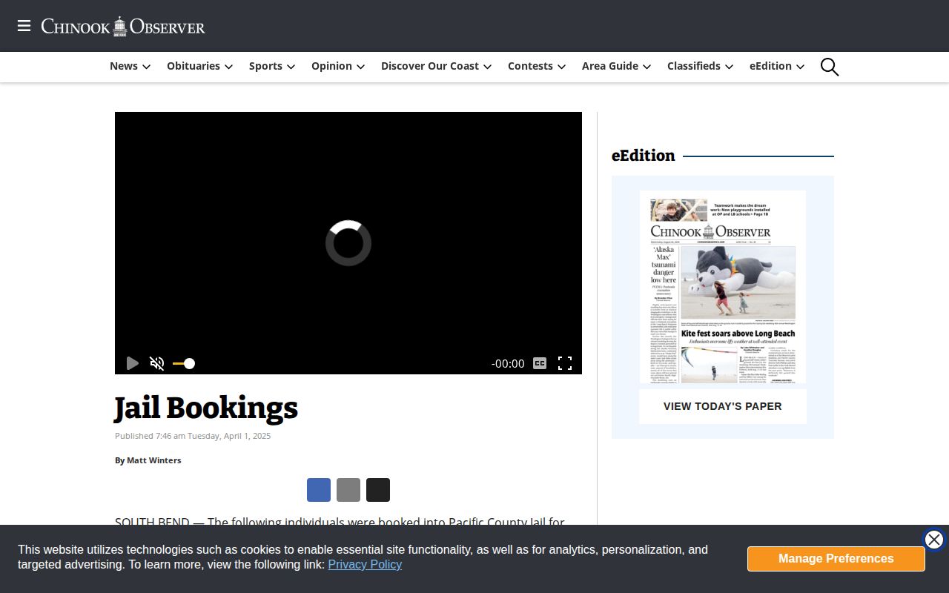The height and width of the screenshot is (593, 949).
Task: Adjust the video volume slider
Action: (x=184, y=363)
